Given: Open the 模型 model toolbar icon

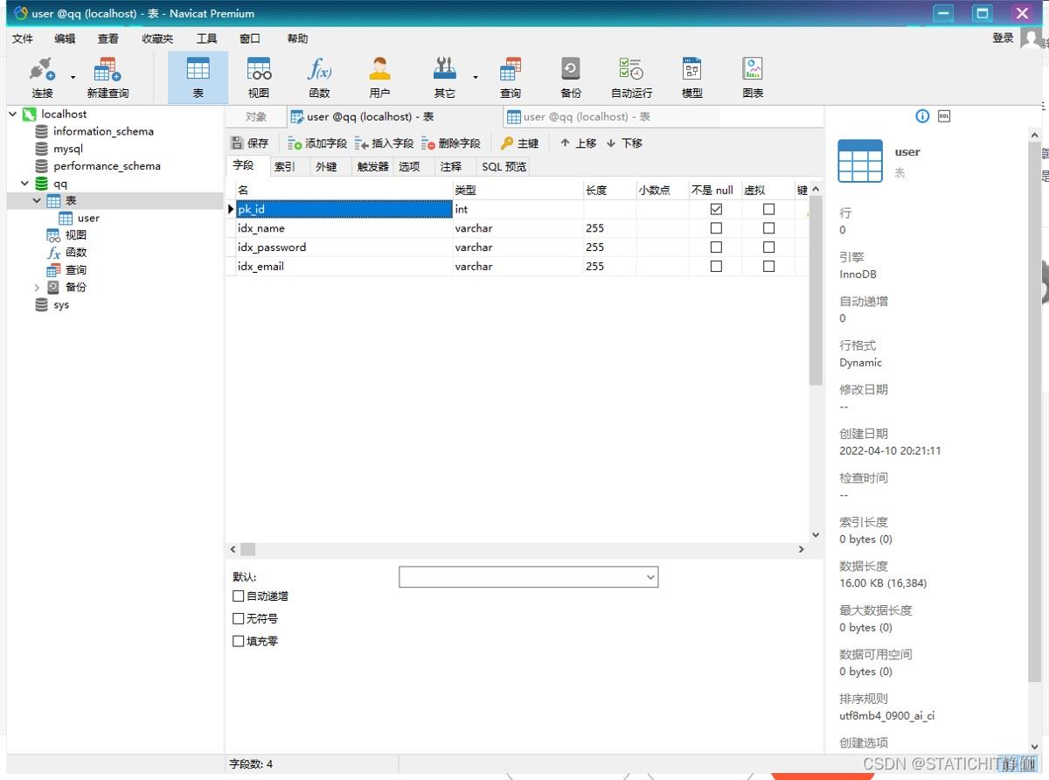Looking at the screenshot, I should [692, 78].
